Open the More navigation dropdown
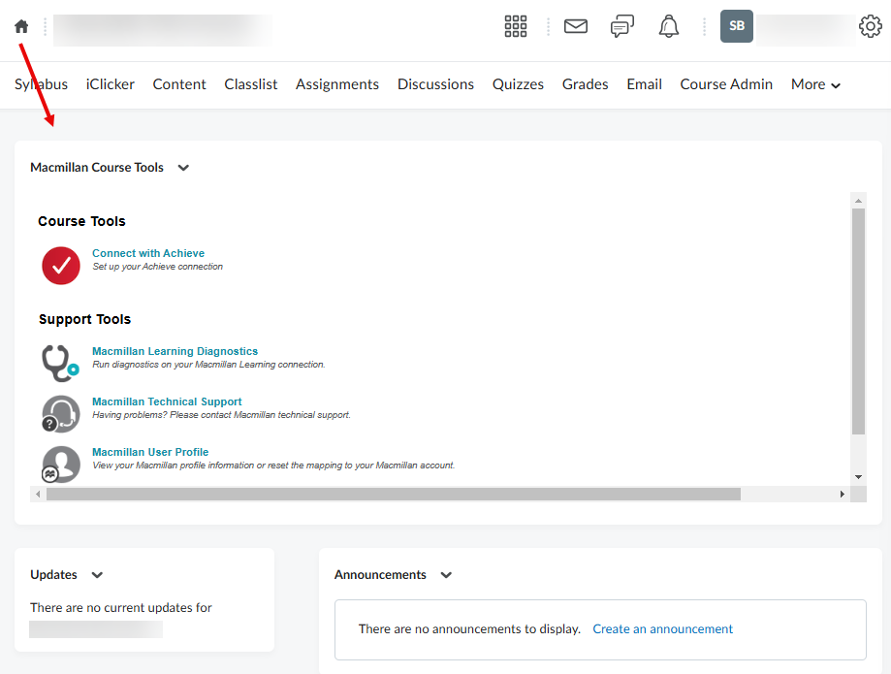 814,84
